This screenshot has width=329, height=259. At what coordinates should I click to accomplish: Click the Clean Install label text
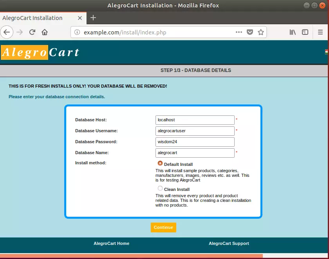point(177,189)
